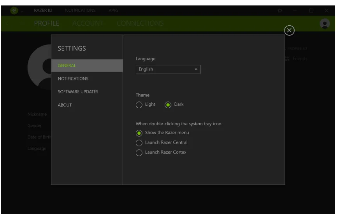Click the large profile avatar picture

click(x=40, y=67)
